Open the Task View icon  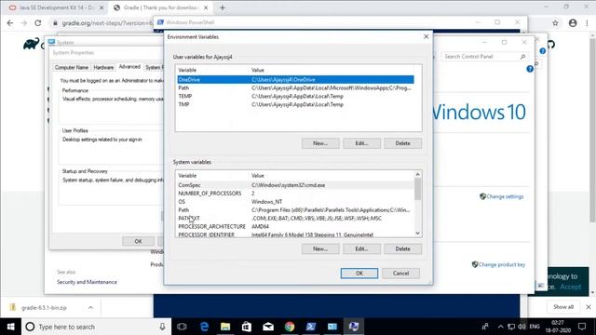coord(182,327)
